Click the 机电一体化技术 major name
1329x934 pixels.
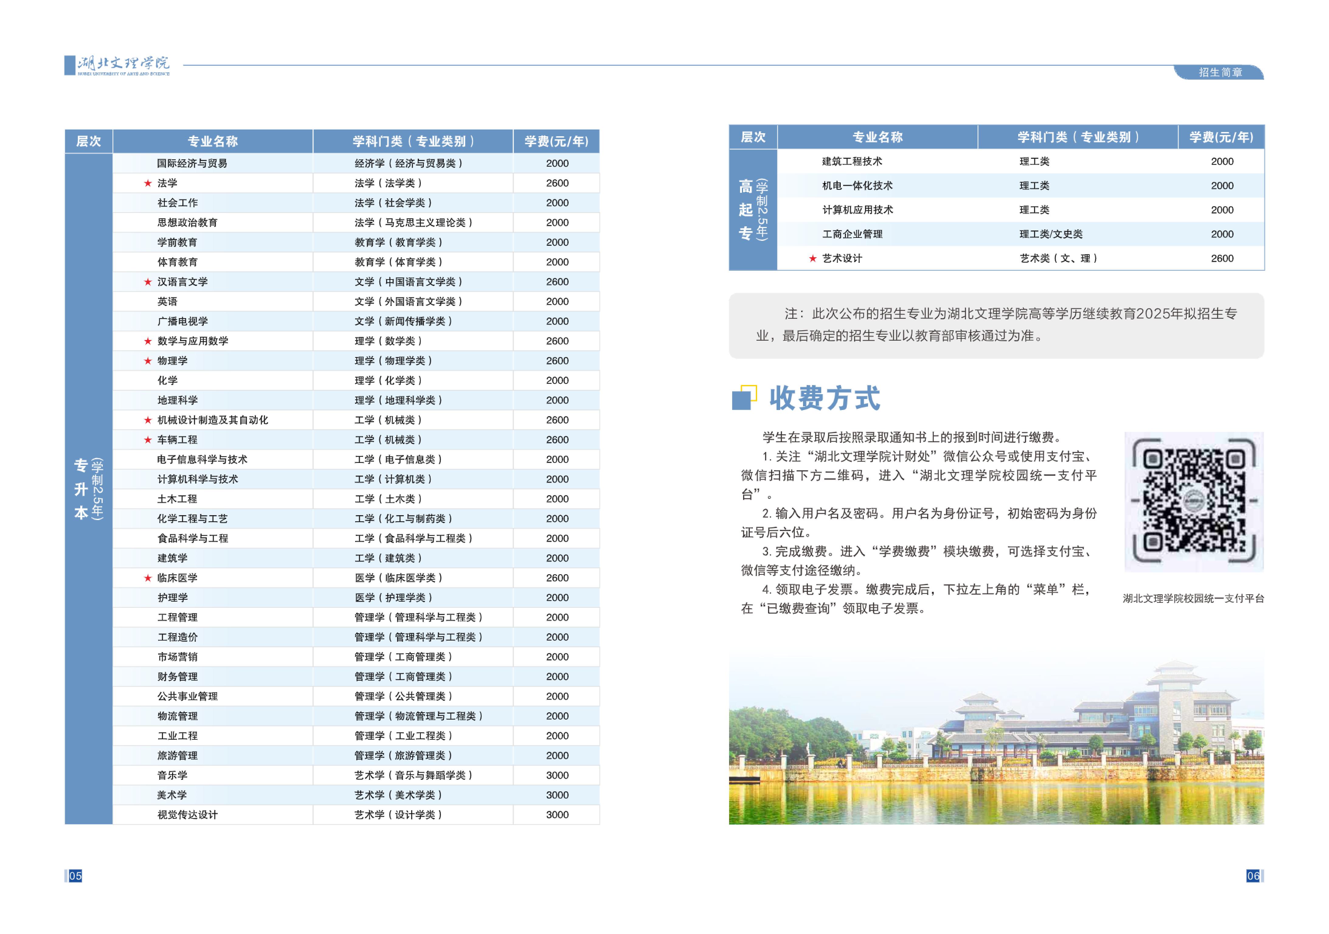(857, 186)
